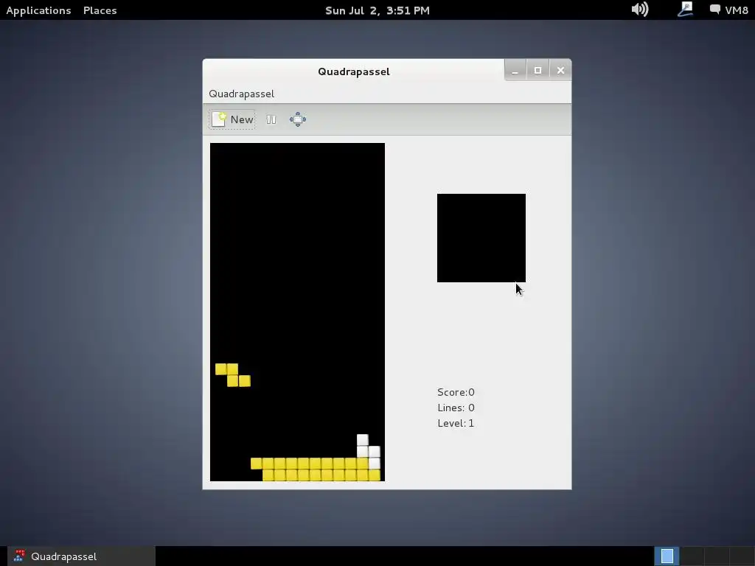
Task: Click the clock showing Sun Jul 2, 3:51 PM
Action: [x=377, y=10]
